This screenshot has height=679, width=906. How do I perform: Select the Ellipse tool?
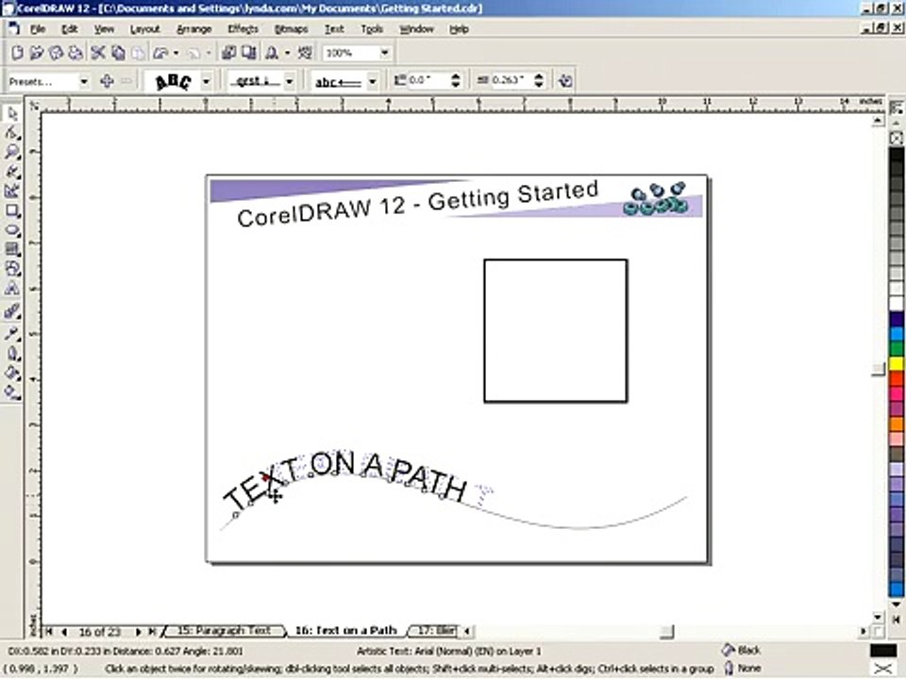[x=12, y=230]
